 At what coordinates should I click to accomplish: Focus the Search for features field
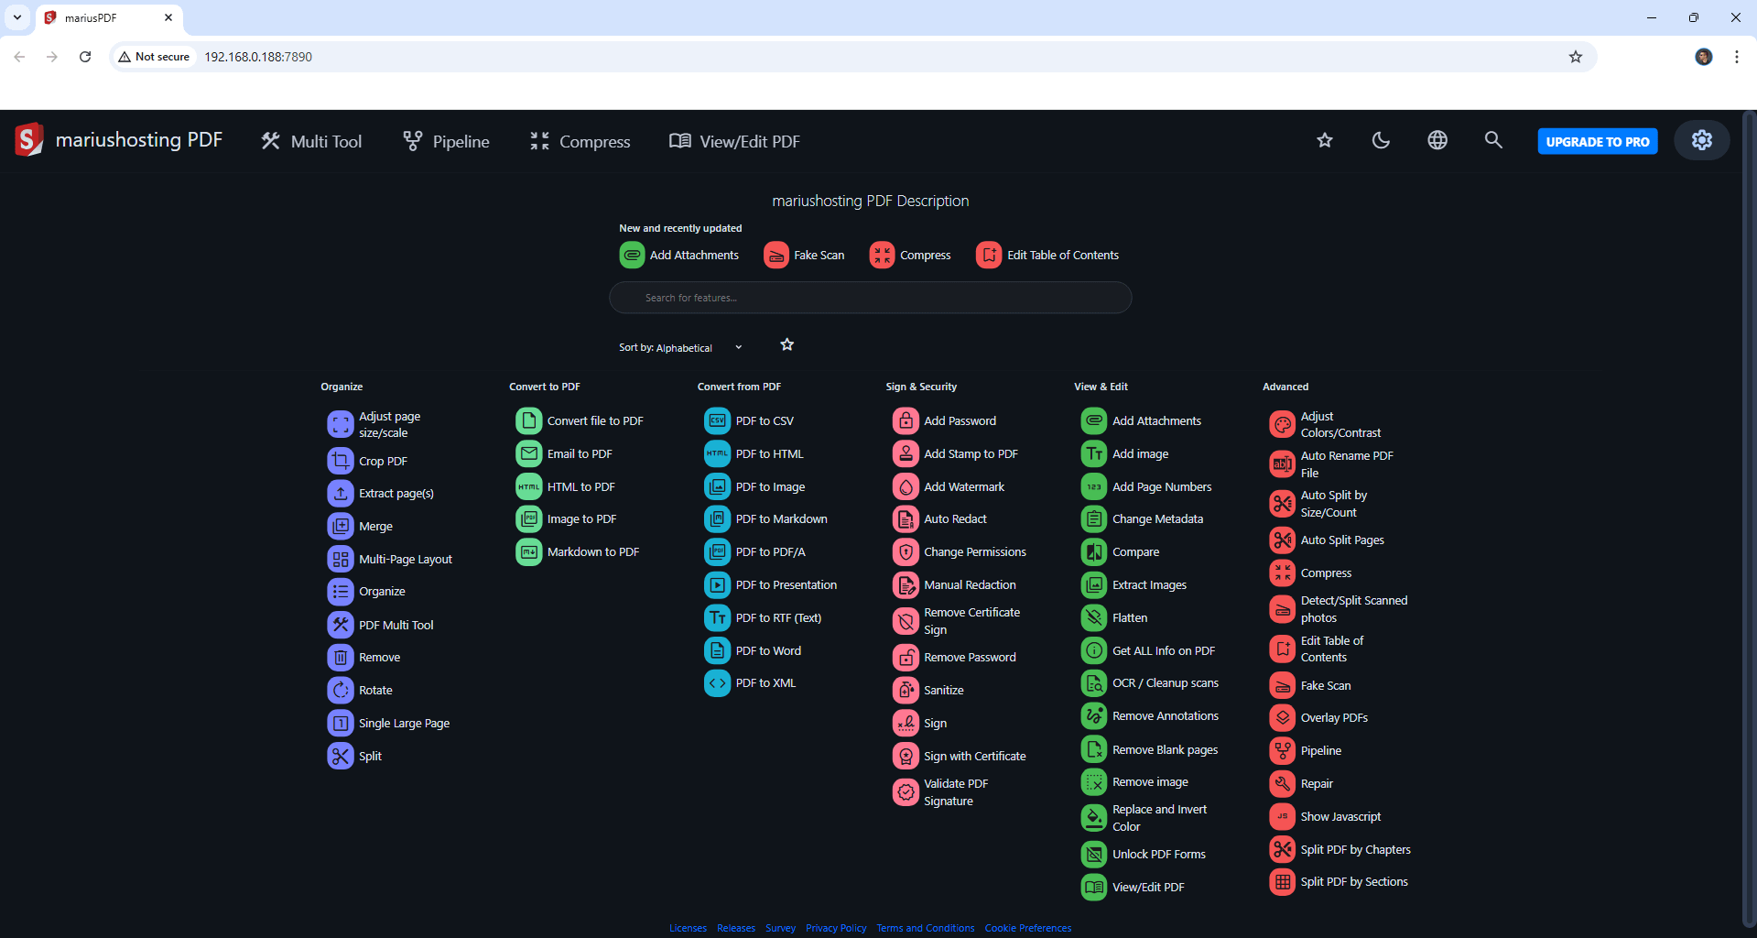click(x=870, y=298)
